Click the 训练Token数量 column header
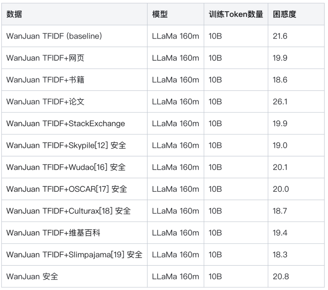 point(236,14)
